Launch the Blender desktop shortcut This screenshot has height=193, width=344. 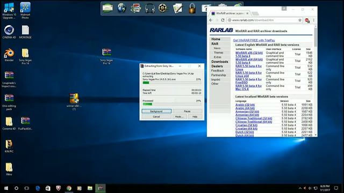click(9, 55)
